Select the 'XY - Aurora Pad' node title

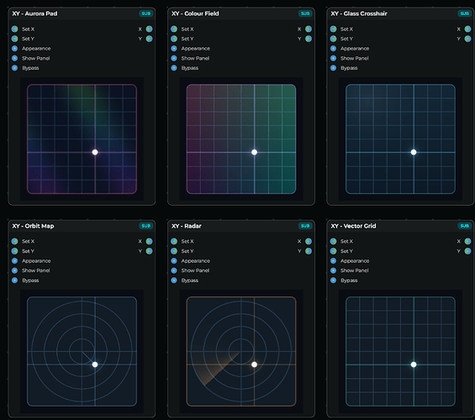tap(34, 13)
